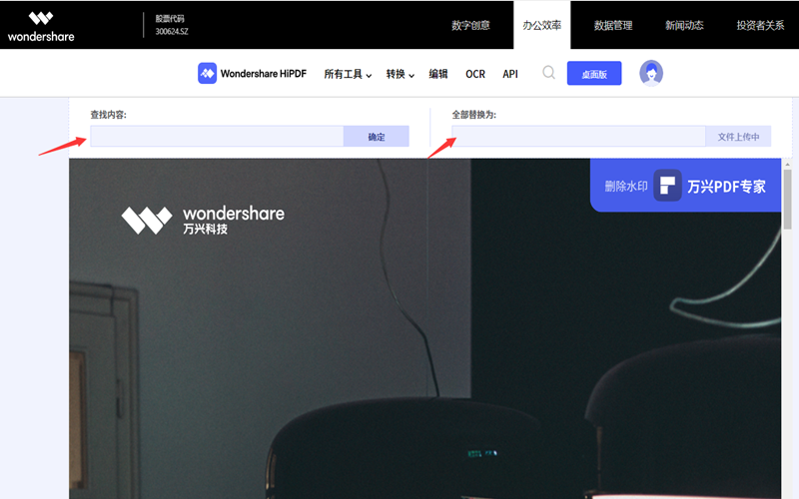Click the 编辑 navigation link
This screenshot has height=499, width=799.
tap(438, 74)
